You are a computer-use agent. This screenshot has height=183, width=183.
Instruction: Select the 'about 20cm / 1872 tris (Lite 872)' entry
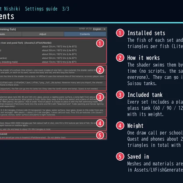pyautogui.click(x=60, y=46)
